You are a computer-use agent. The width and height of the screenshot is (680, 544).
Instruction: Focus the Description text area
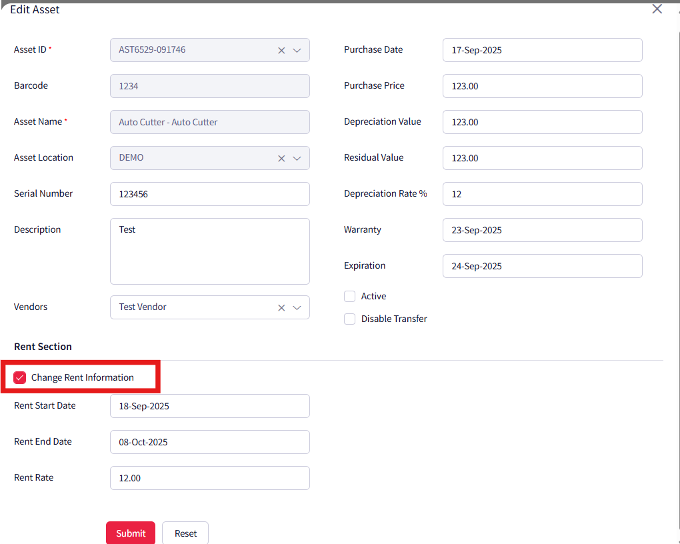coord(209,251)
